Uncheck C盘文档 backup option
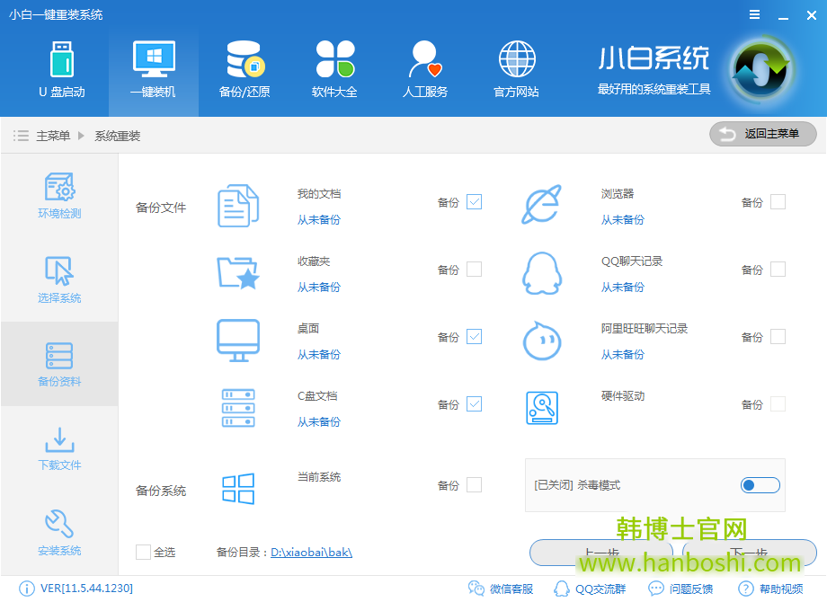 pos(474,403)
